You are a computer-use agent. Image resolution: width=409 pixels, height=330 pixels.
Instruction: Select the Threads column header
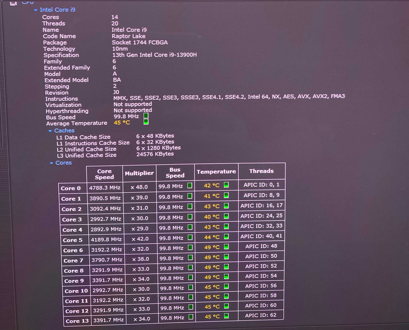(x=262, y=171)
